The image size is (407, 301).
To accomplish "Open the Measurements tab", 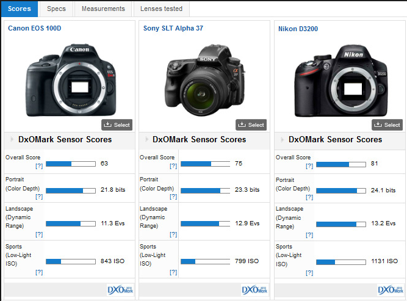I will [x=103, y=9].
